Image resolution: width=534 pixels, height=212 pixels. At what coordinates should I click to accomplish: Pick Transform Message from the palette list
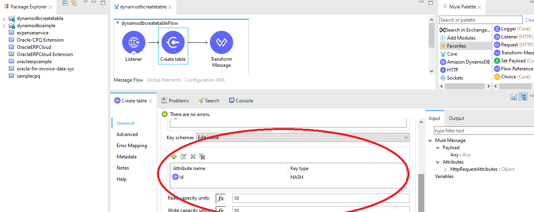514,53
